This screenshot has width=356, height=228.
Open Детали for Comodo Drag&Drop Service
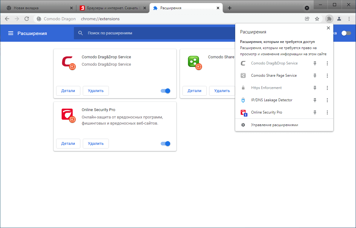[68, 91]
